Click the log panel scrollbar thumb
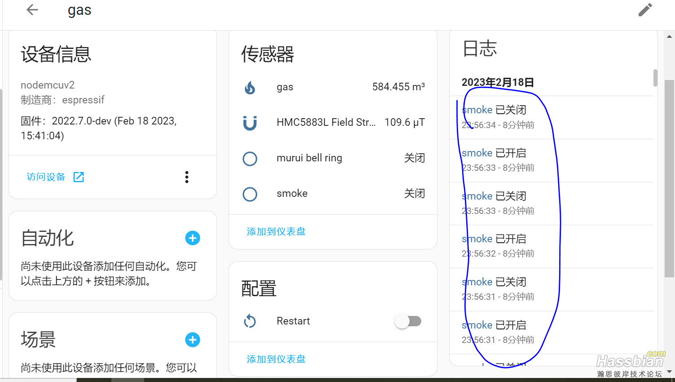The image size is (675, 382). click(655, 78)
